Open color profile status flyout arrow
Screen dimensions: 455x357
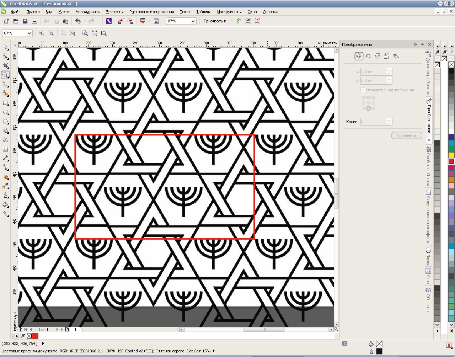coord(214,351)
